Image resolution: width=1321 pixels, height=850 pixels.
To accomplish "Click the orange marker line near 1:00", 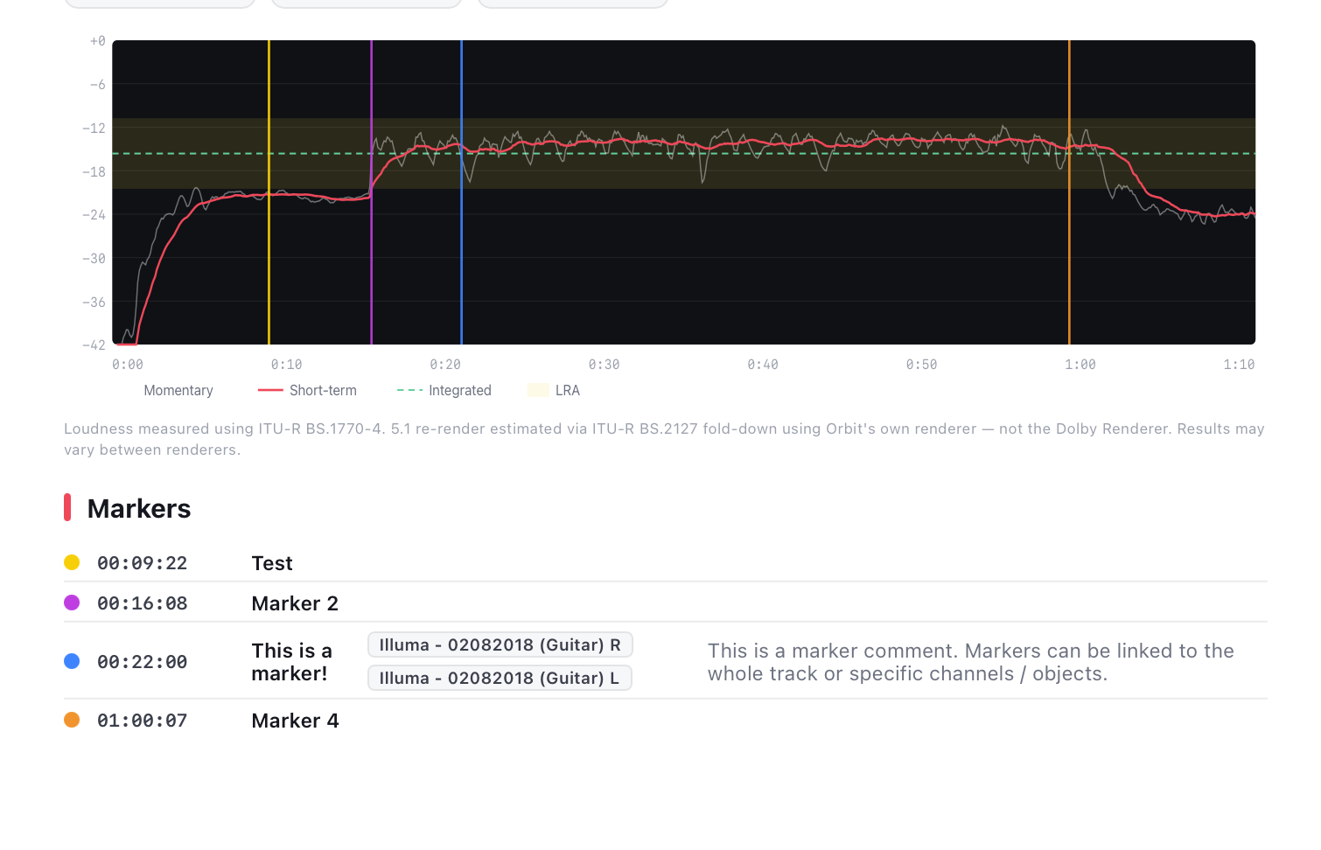I will click(1069, 192).
